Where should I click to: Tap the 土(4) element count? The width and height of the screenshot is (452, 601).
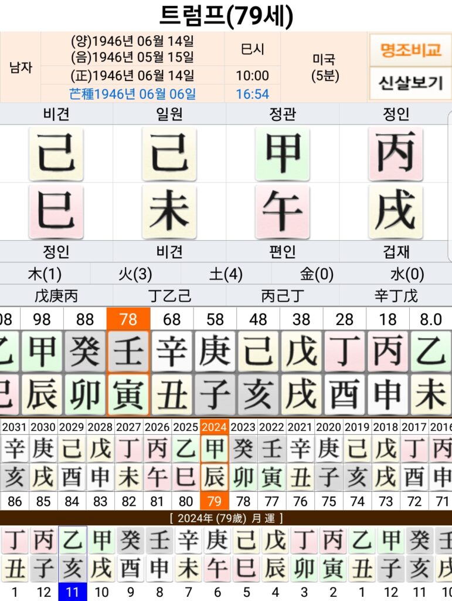coord(226,274)
